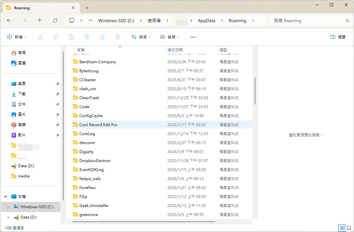The image size is (354, 232).
Task: Select the DropboxElectron folder
Action: (x=162, y=161)
